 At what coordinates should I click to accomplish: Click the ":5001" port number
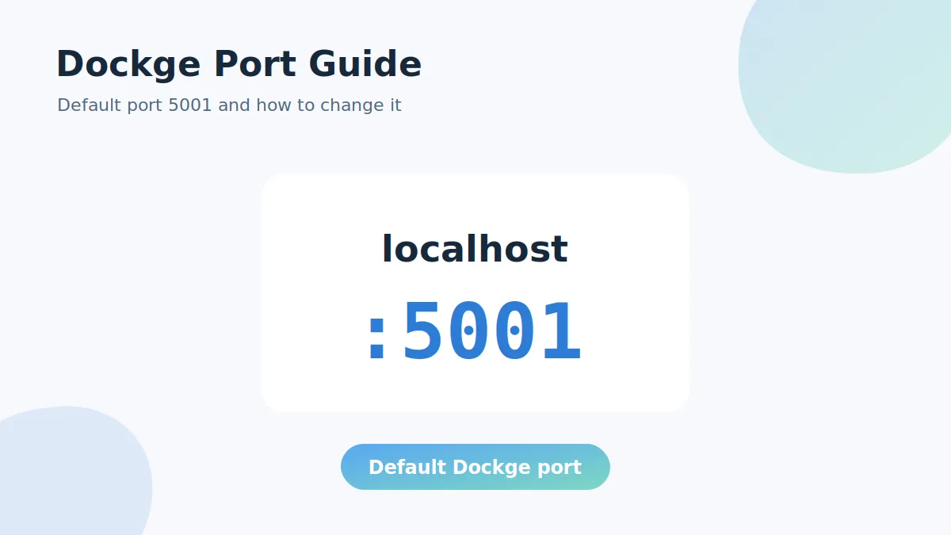point(475,331)
